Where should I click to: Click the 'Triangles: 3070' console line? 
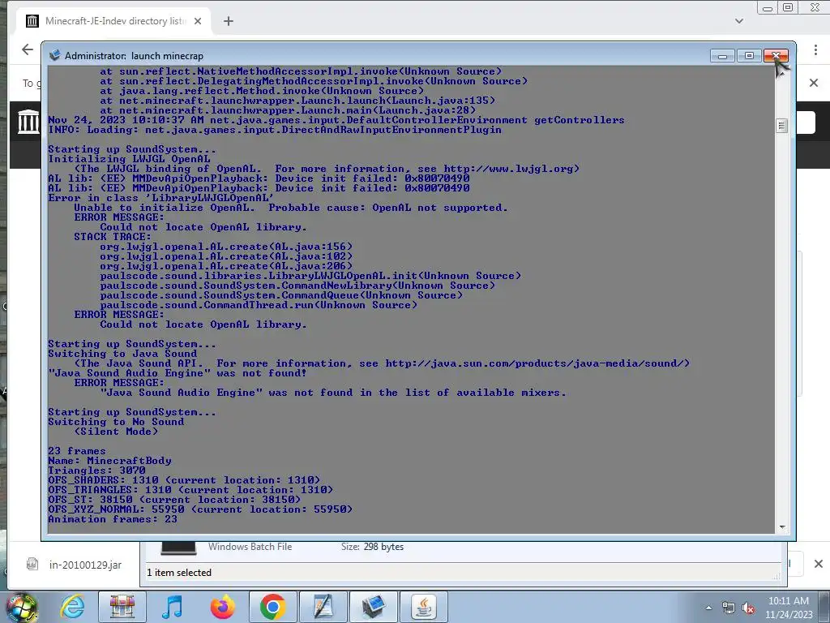pyautogui.click(x=96, y=470)
